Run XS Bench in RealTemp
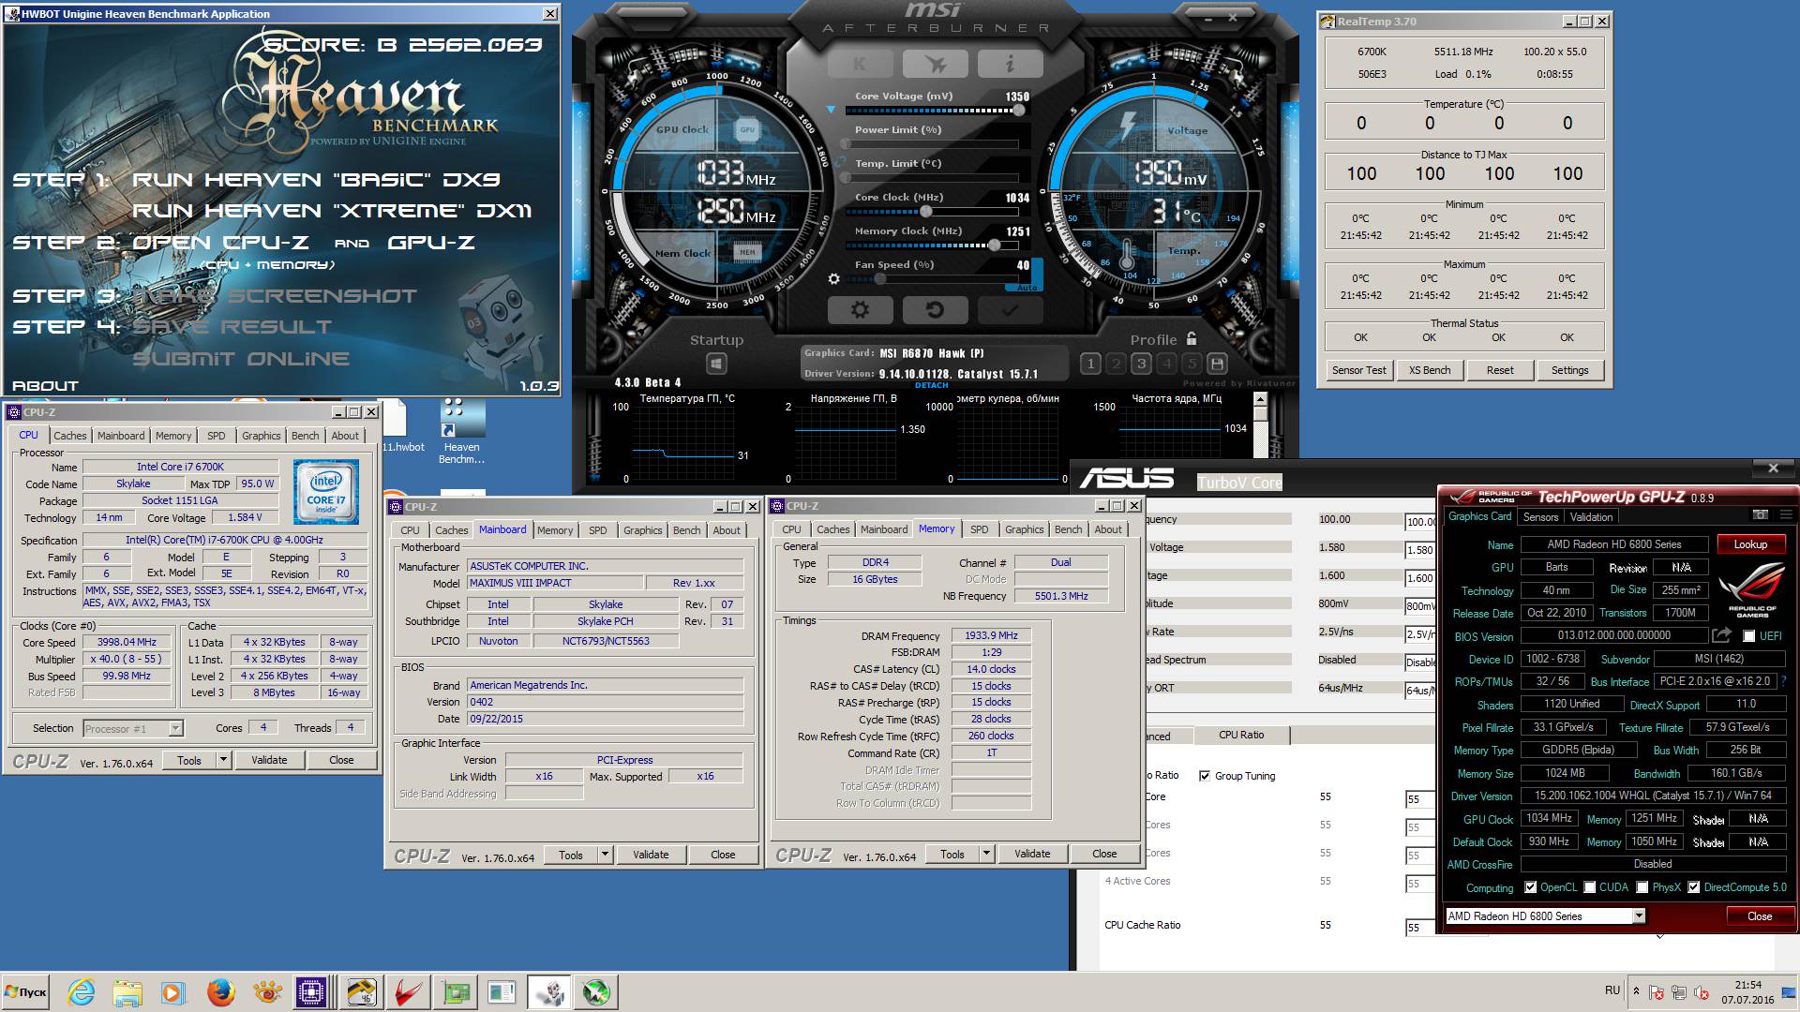The height and width of the screenshot is (1012, 1800). click(1430, 370)
